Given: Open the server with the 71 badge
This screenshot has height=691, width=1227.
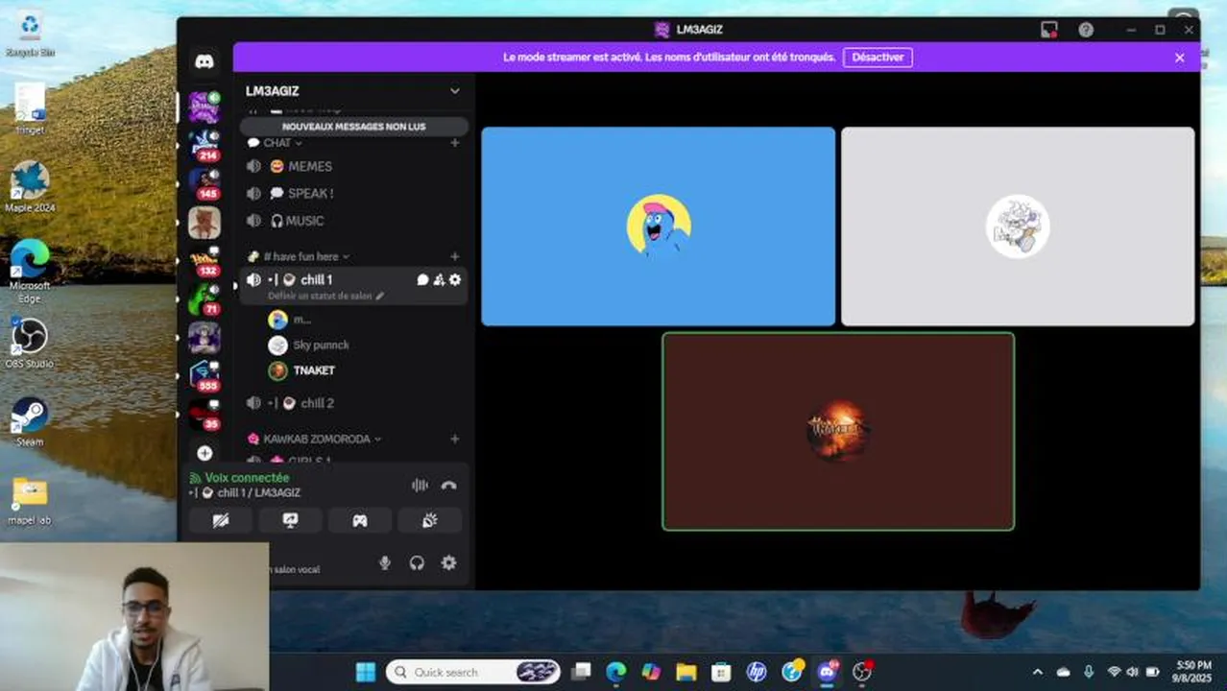Looking at the screenshot, I should [204, 299].
